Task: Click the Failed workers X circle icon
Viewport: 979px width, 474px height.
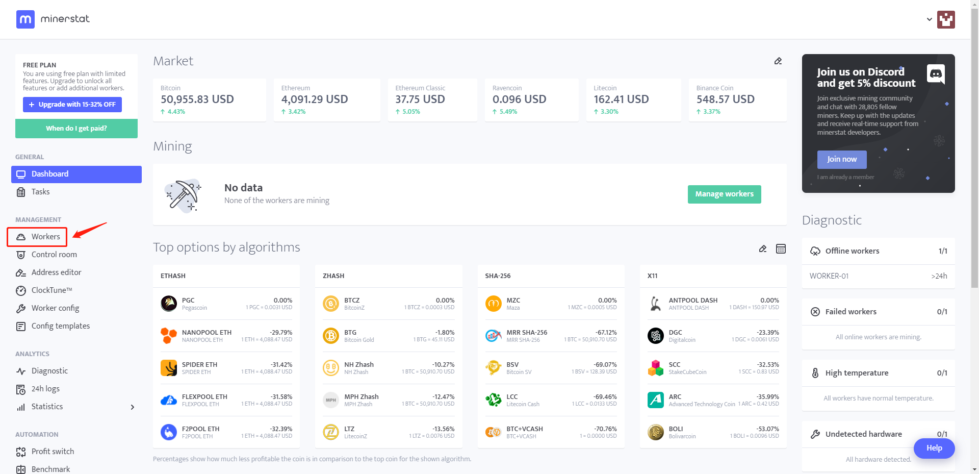Action: pos(815,312)
